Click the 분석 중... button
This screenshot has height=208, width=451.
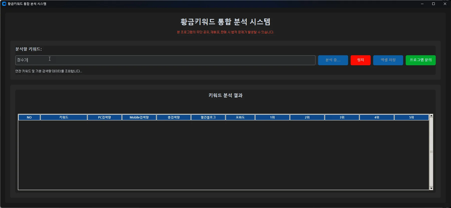[x=333, y=60]
